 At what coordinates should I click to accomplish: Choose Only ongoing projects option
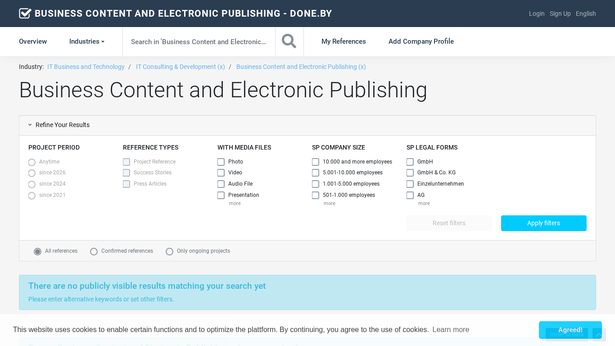pyautogui.click(x=169, y=251)
